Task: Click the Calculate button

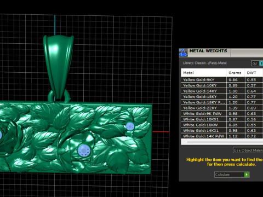Action: click(232, 175)
